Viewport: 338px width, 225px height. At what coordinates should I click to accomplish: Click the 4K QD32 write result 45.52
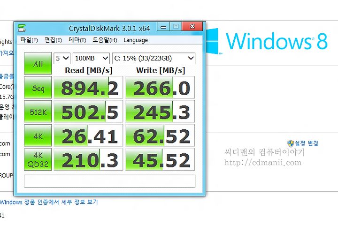pos(160,159)
